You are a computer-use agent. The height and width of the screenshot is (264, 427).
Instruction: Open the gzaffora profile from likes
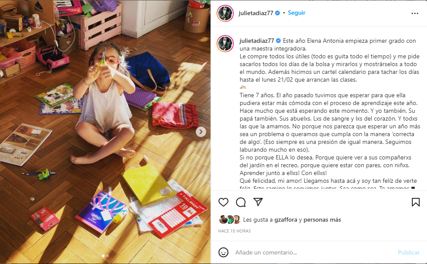pos(286,220)
